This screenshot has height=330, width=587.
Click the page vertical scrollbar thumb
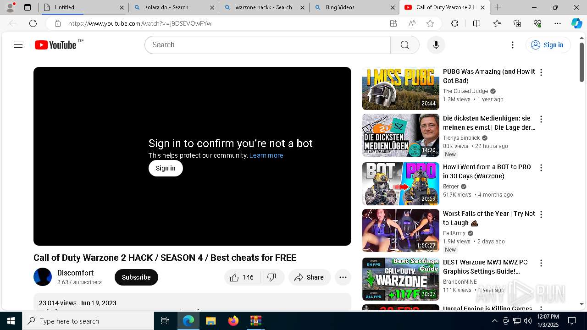[581, 62]
